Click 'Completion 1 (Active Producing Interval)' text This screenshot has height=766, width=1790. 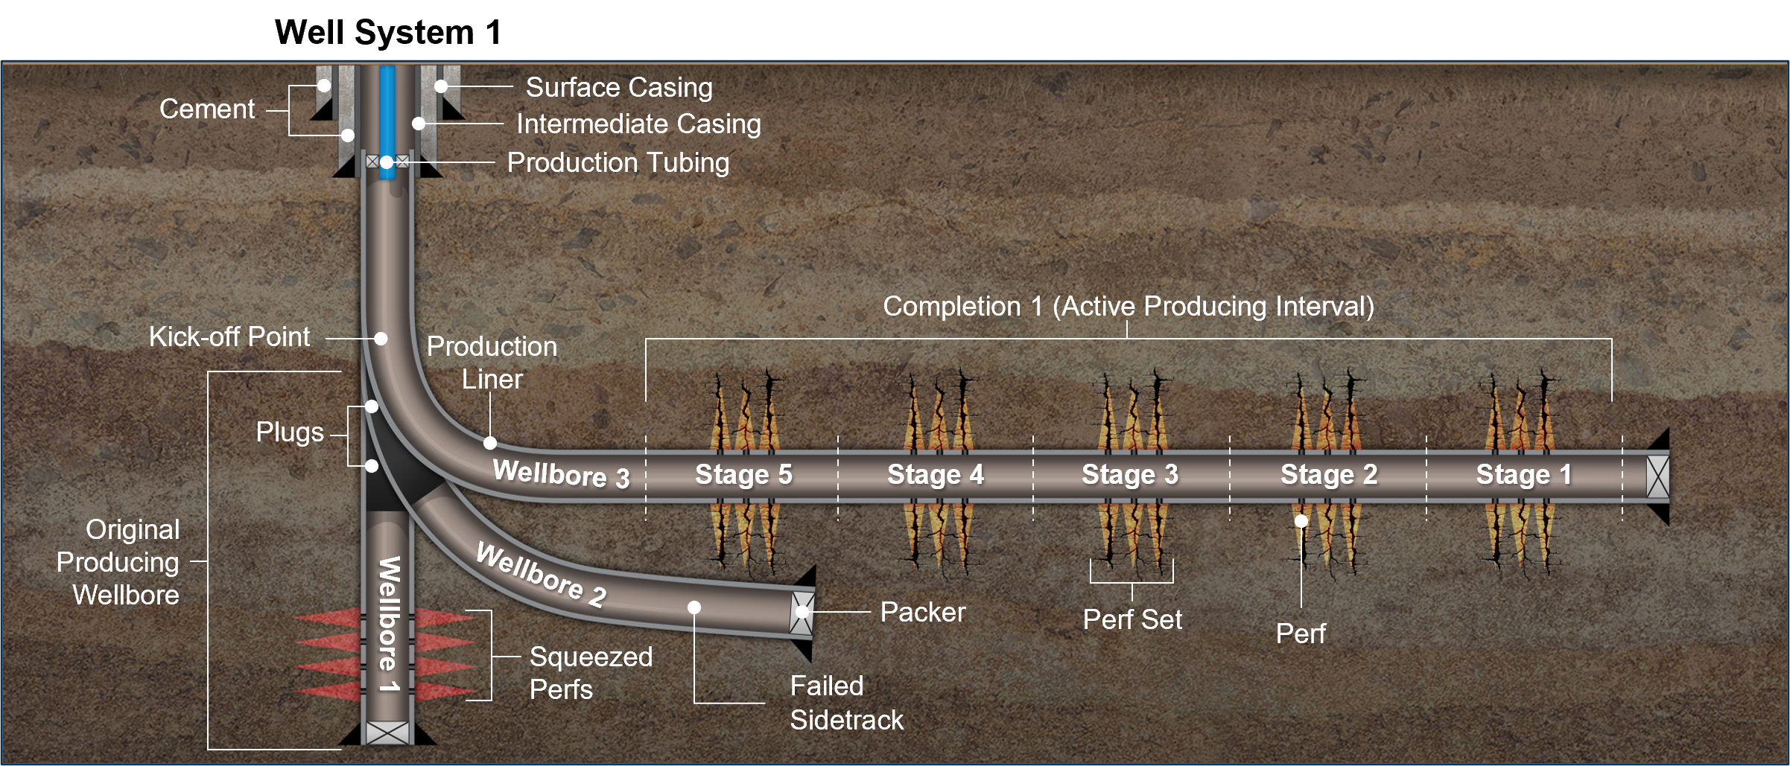tap(1129, 306)
